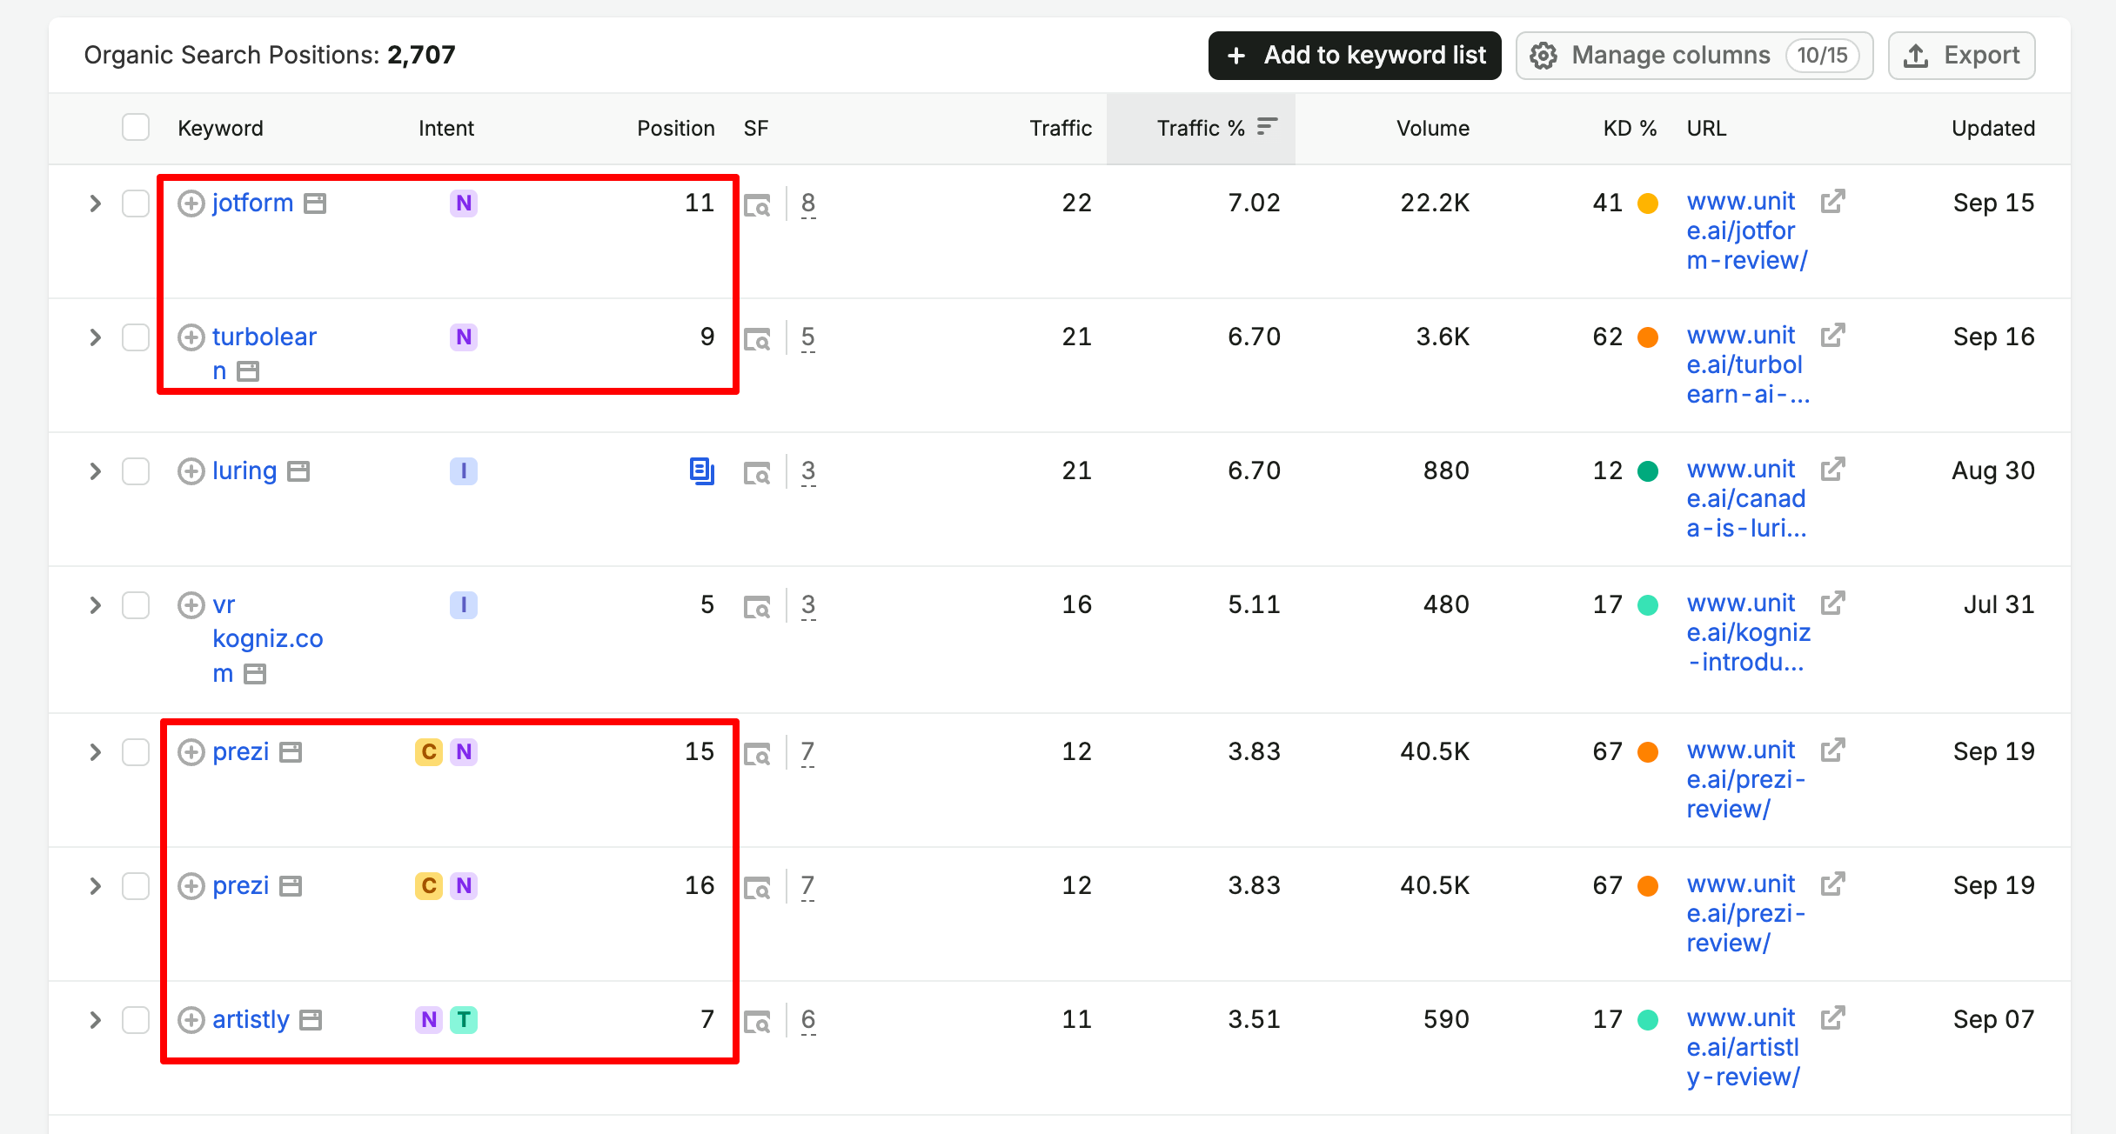Toggle the select-all checkbox in table header

(136, 127)
